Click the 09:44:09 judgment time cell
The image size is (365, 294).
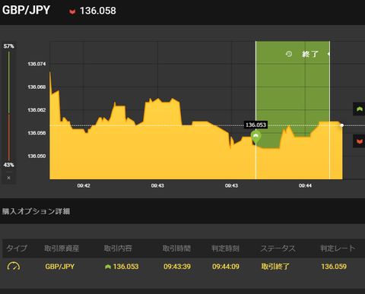coord(226,267)
